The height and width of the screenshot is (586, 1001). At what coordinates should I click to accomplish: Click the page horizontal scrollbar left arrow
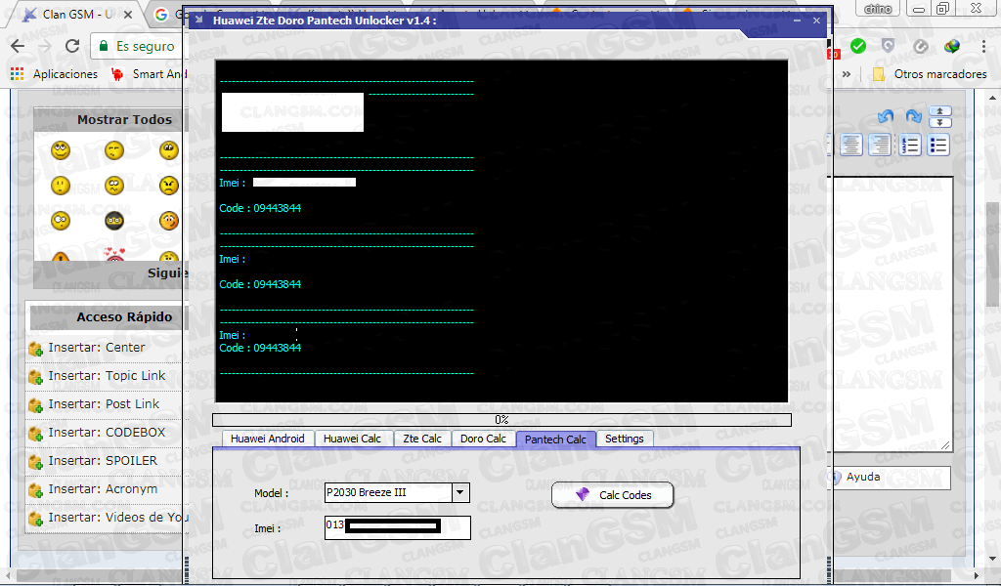click(x=7, y=575)
